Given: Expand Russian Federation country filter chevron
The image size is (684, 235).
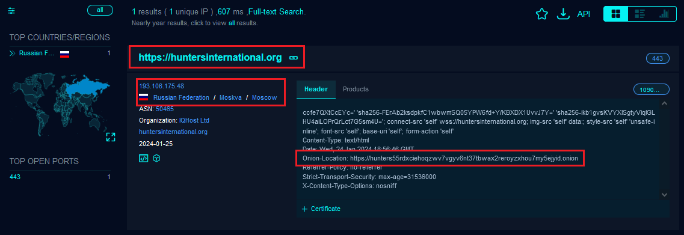Looking at the screenshot, I should coord(12,53).
